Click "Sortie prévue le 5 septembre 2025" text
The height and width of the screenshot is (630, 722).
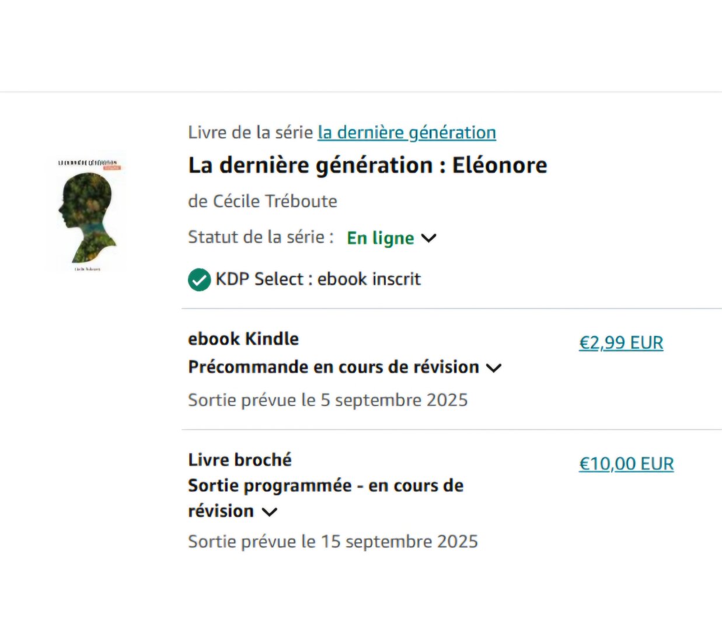[x=328, y=400]
